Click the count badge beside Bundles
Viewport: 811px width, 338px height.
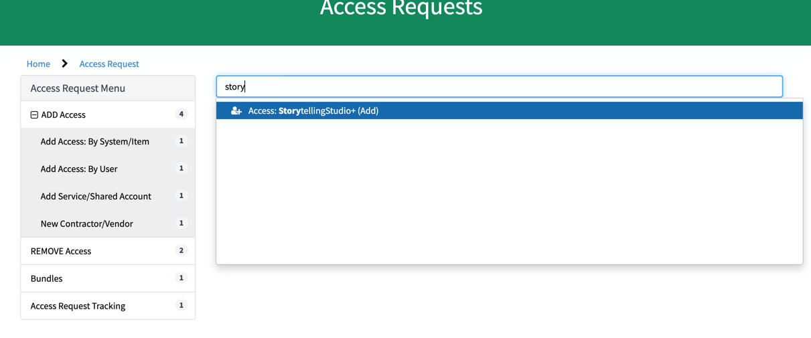181,278
